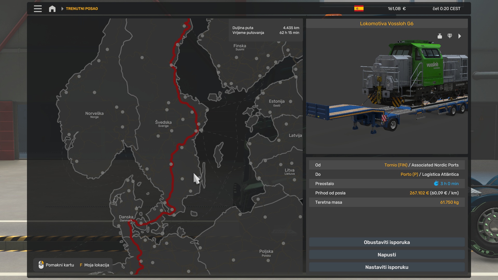Screen dimensions: 498x280
Task: Open the hamburger main menu
Action: (38, 9)
